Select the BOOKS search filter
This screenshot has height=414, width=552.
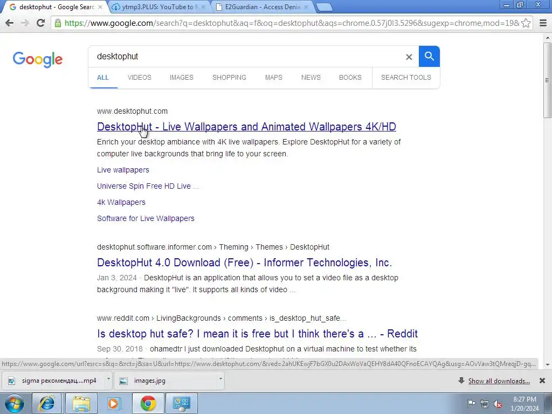point(350,78)
